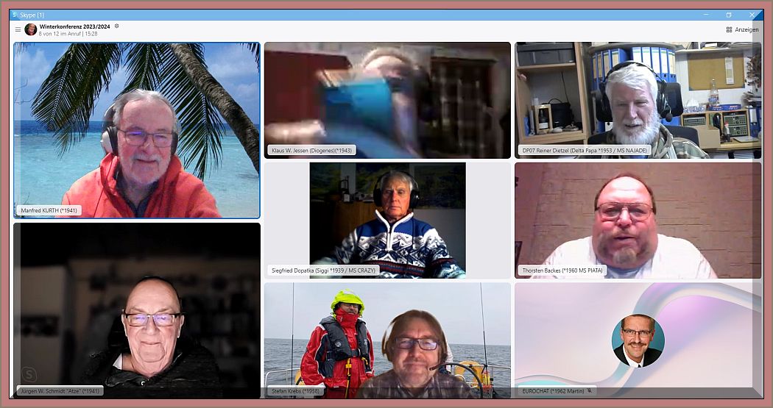
Task: Maximize the Skype window
Action: pyautogui.click(x=729, y=15)
